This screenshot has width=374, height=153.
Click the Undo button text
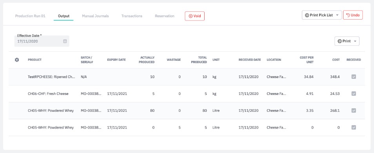pos(355,15)
